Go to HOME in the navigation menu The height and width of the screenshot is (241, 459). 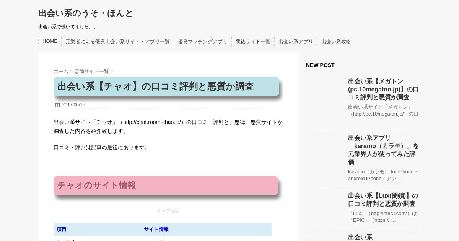[50, 41]
